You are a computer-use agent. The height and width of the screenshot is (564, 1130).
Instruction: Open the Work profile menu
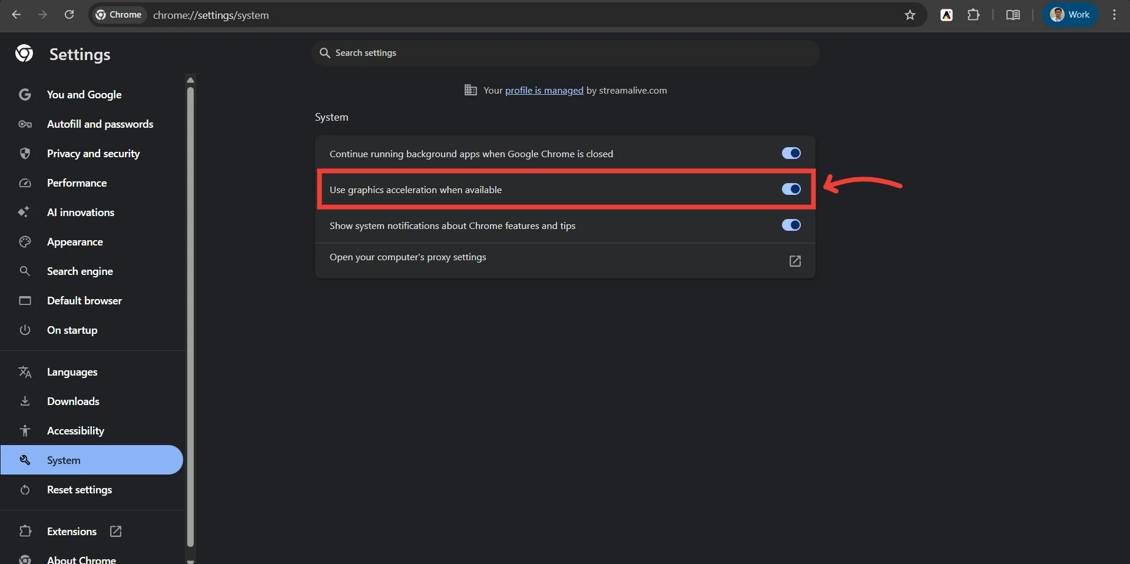(x=1070, y=15)
